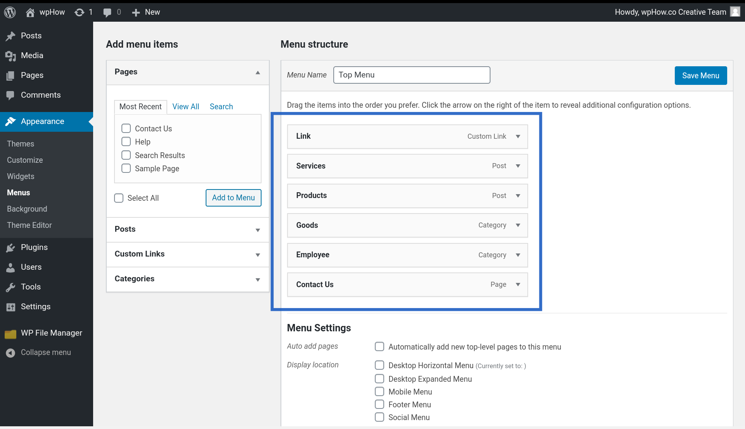
Task: Click inside the Menu Name field
Action: (411, 75)
